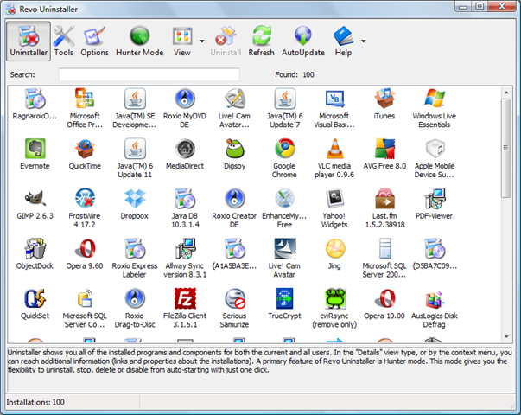Click the Refresh toolbar button
The height and width of the screenshot is (415, 521).
261,41
